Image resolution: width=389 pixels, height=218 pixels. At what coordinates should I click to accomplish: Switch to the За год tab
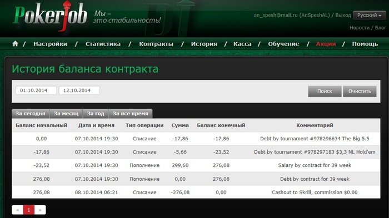(x=96, y=114)
